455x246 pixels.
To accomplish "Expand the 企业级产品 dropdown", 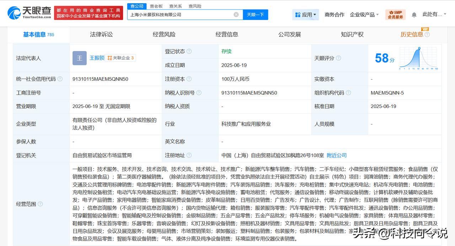I will (x=364, y=15).
